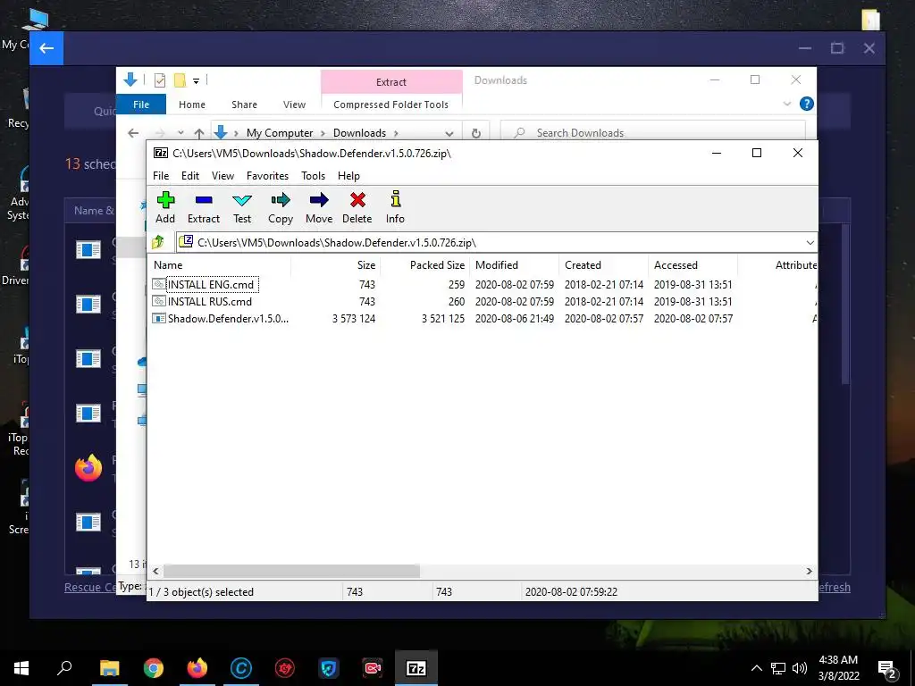Click the Move toolbar icon
This screenshot has width=915, height=686.
pyautogui.click(x=319, y=207)
